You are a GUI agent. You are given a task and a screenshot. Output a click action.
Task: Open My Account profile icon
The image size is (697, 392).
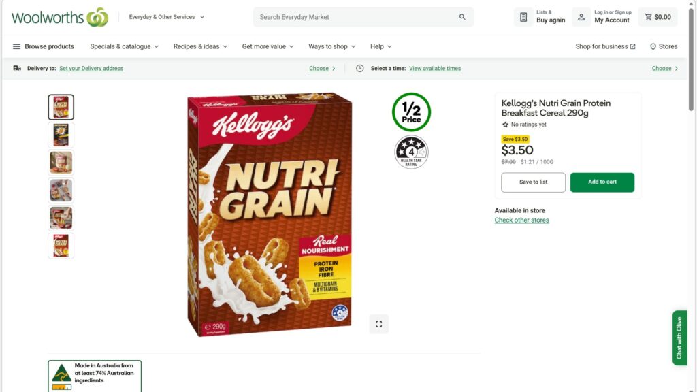581,17
